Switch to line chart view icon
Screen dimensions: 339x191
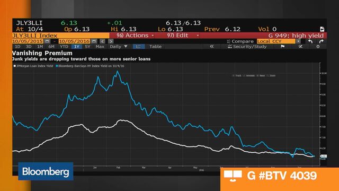tap(139, 47)
